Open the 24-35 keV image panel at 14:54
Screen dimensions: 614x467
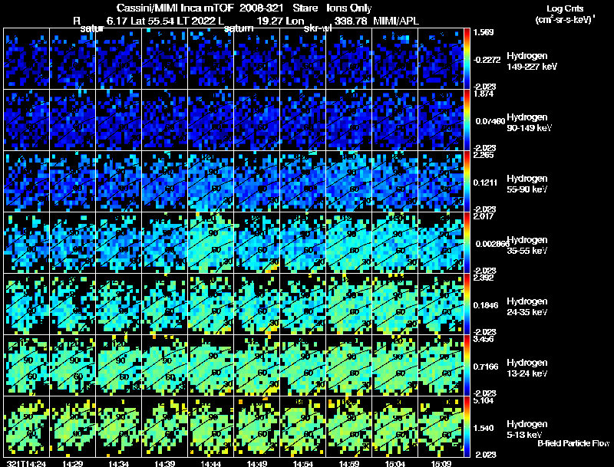(303, 304)
